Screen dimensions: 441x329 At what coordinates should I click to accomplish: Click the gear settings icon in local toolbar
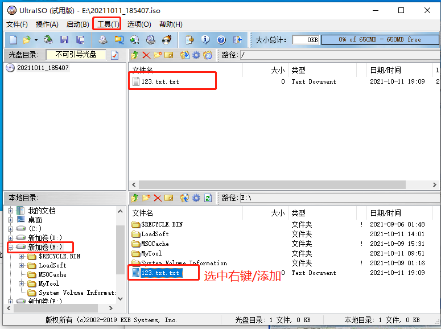[x=196, y=198]
